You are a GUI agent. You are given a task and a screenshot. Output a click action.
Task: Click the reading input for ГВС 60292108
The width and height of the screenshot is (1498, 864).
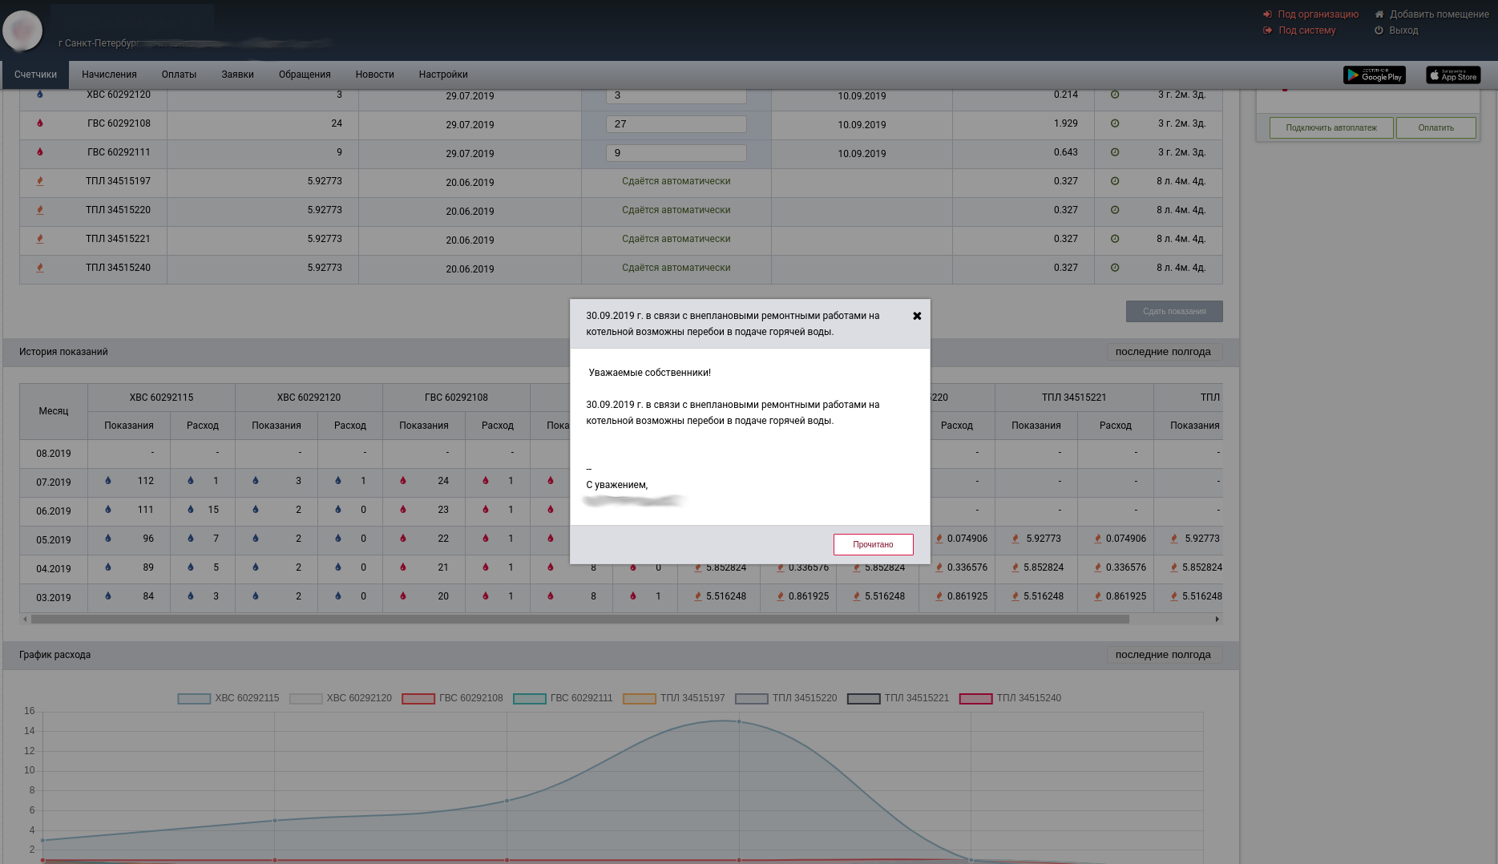coord(676,124)
